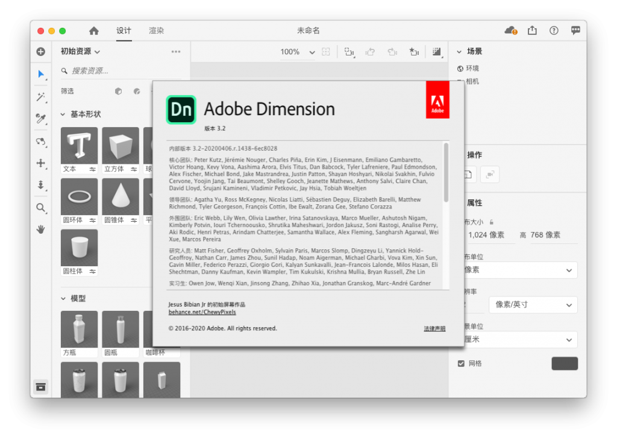Switch to the 渲染 tab
This screenshot has height=438, width=617.
[x=156, y=31]
